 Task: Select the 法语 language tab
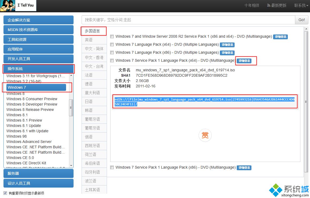94,75
